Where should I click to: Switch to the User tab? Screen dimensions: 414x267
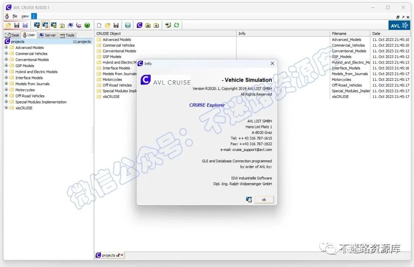[29, 35]
